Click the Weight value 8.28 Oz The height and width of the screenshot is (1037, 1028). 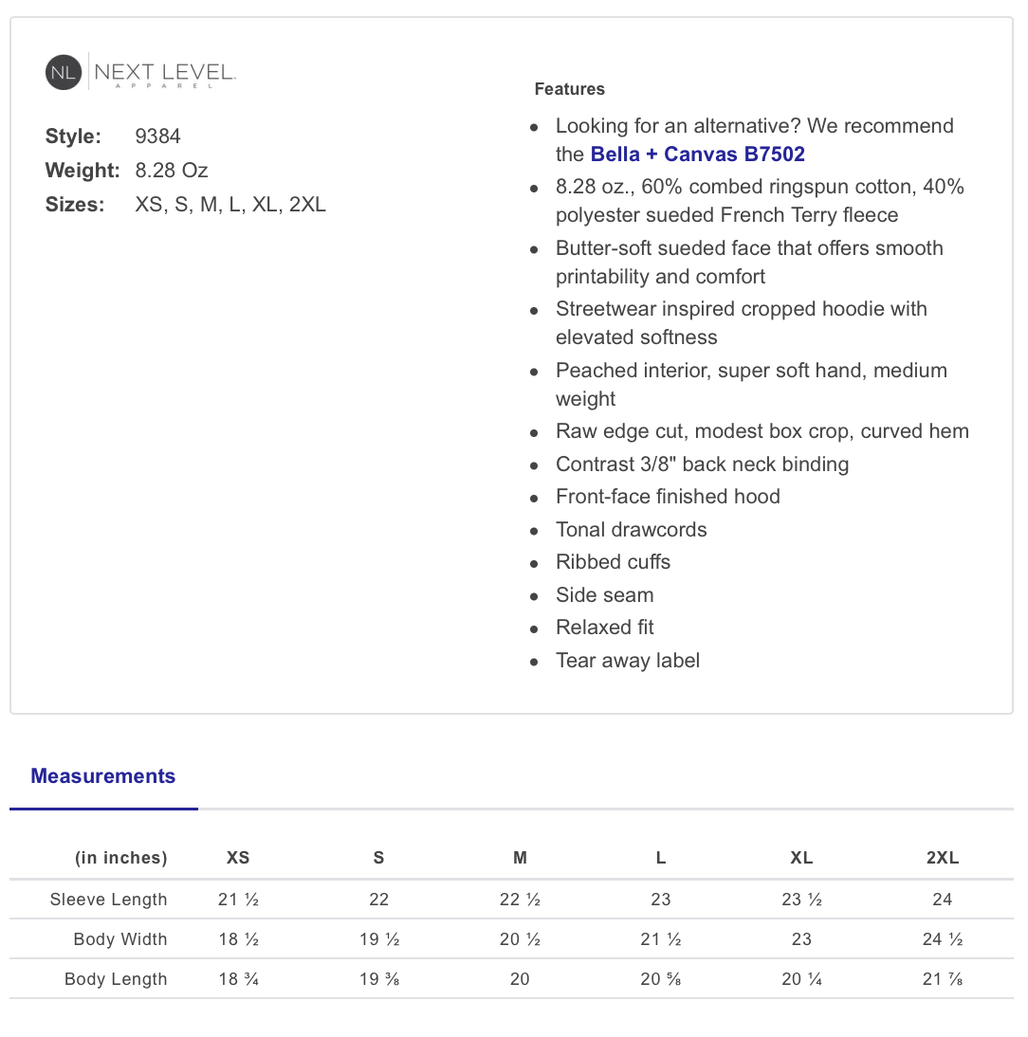172,171
